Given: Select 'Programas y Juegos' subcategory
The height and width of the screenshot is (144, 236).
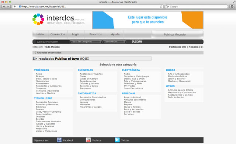Looking at the screenshot, I should pos(91,107).
